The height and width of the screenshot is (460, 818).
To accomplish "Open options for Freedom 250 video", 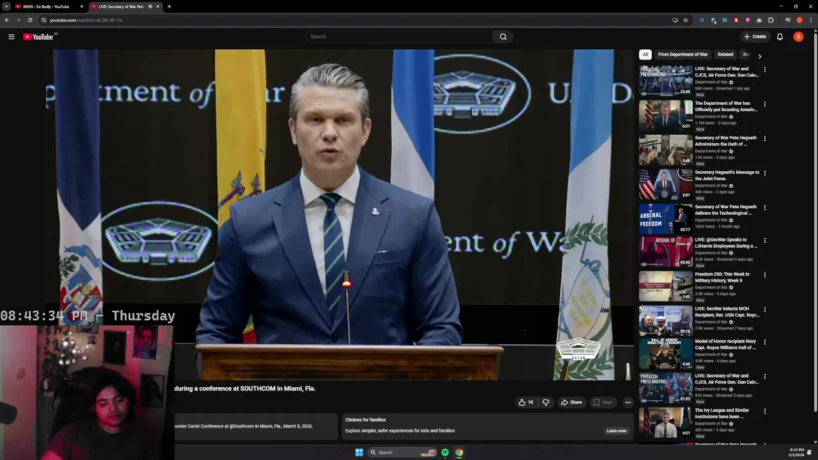I will [764, 275].
